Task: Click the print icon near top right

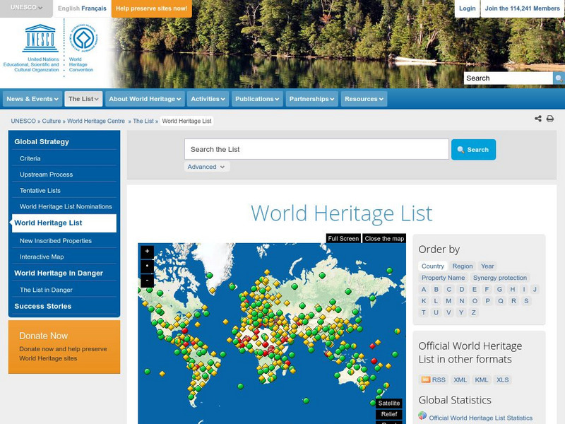Action: pos(552,119)
